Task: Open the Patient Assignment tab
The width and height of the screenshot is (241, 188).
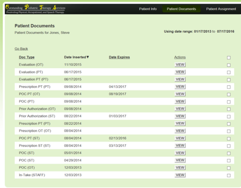Action: [221, 9]
